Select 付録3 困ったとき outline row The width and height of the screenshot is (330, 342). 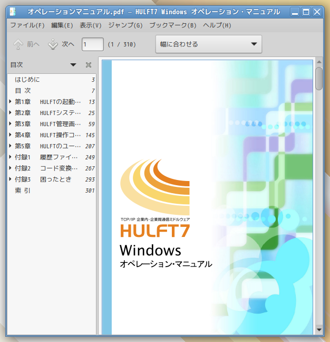(x=52, y=179)
